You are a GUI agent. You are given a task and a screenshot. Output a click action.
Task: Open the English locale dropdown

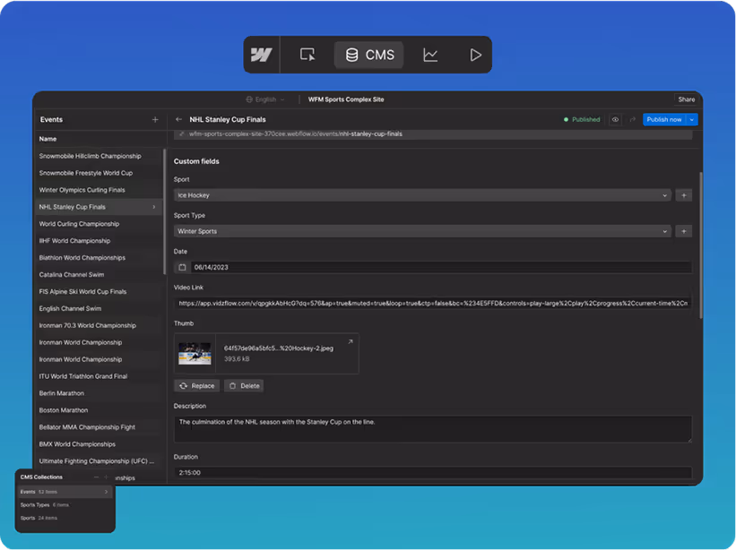click(265, 99)
